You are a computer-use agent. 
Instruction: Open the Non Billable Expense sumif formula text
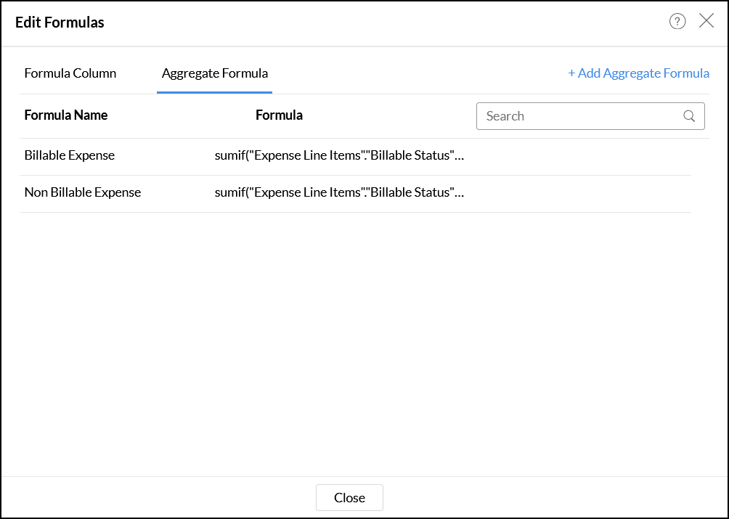pyautogui.click(x=339, y=192)
